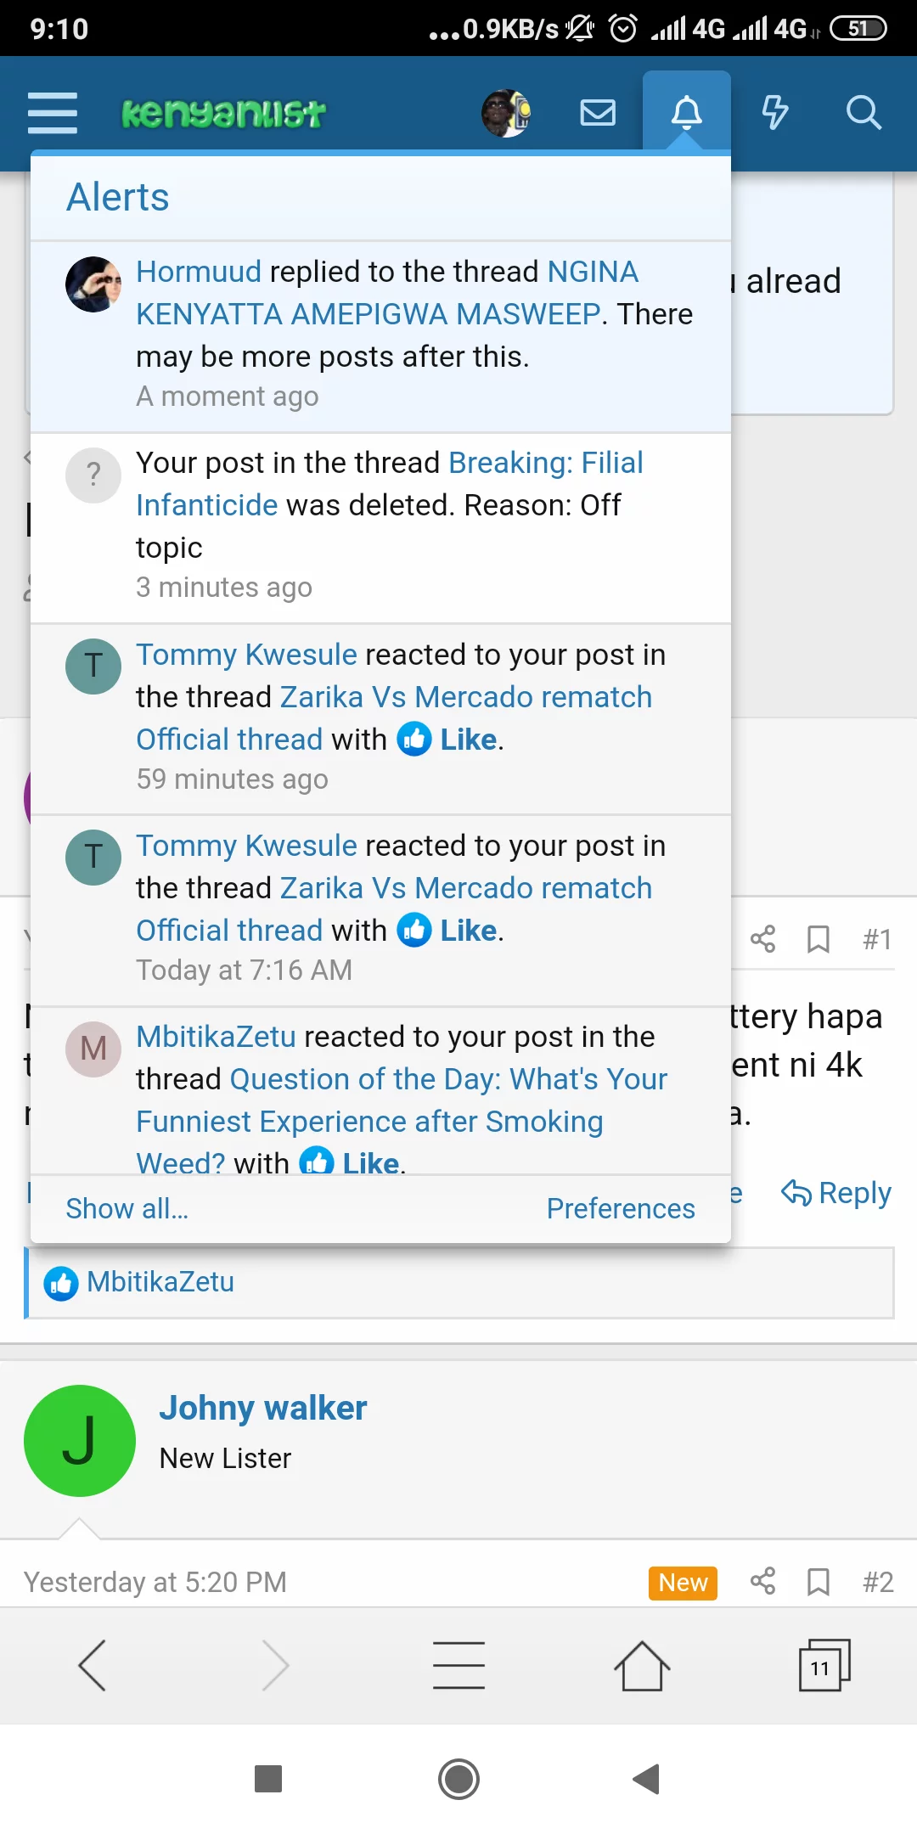The height and width of the screenshot is (1834, 917).
Task: Open the browser menu lines icon
Action: [x=458, y=1666]
